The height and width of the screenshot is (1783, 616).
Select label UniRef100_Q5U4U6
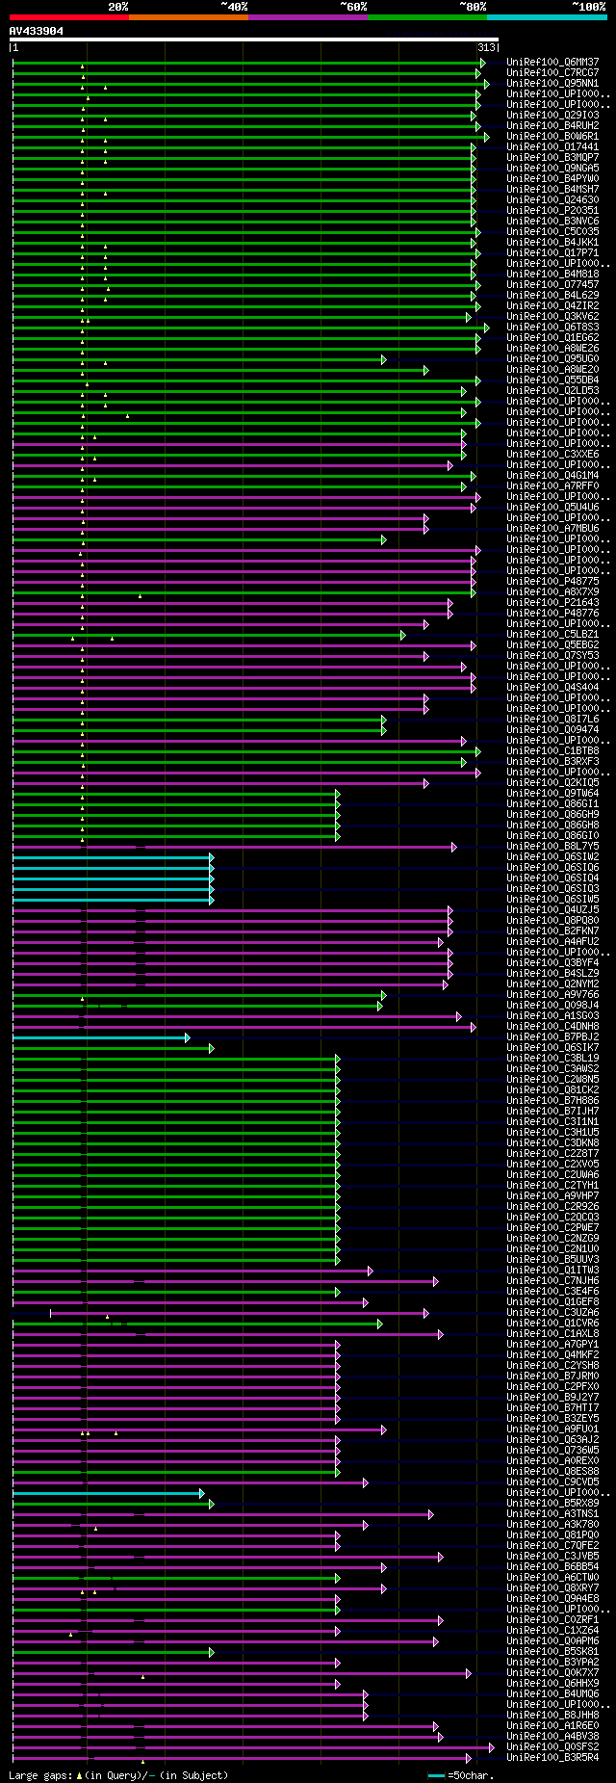tap(552, 508)
